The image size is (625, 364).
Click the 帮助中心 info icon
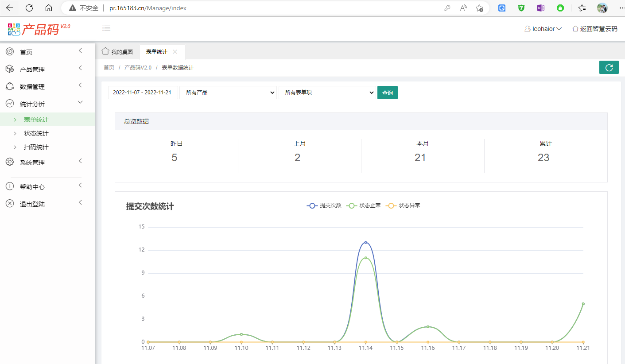click(x=10, y=186)
